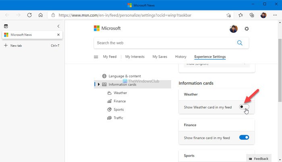Click the Microsoft logo

(x=107, y=29)
